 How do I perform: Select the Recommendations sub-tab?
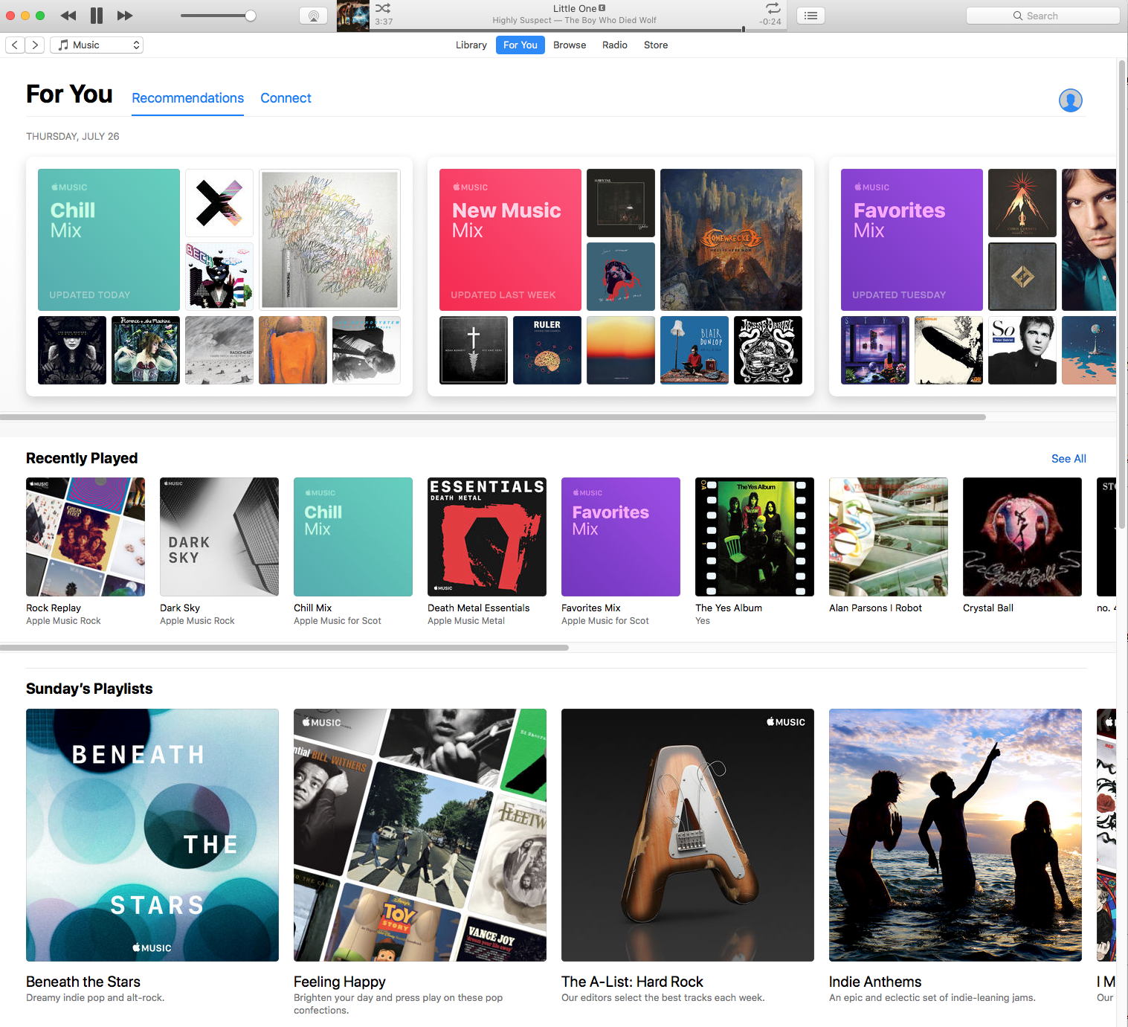pyautogui.click(x=188, y=98)
